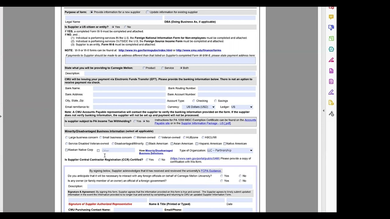Click the Legal Name input field
This screenshot has height=219, width=390.
pos(114,18)
